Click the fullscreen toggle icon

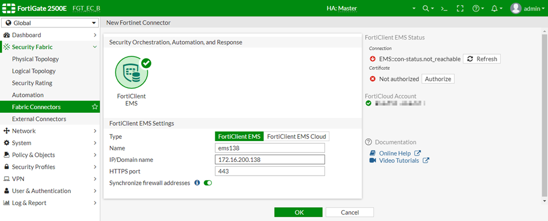460,9
